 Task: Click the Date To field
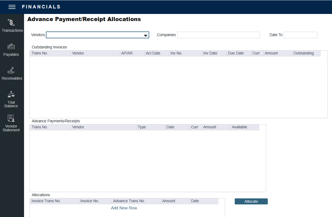300,35
